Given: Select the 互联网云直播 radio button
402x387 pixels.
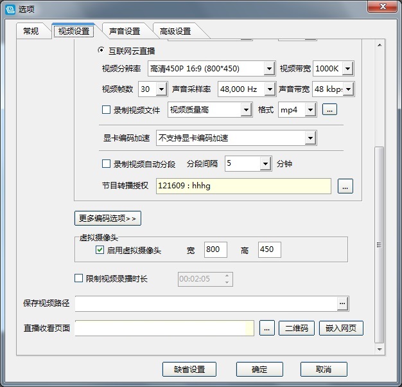Looking at the screenshot, I should click(101, 50).
